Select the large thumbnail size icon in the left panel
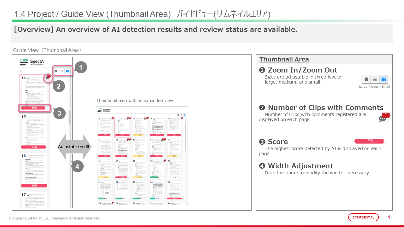 coord(56,71)
